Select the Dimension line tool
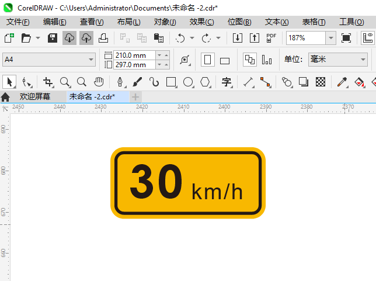 click(249, 82)
